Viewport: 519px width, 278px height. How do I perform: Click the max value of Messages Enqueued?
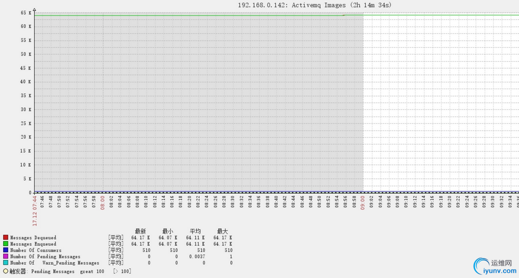pyautogui.click(x=223, y=244)
